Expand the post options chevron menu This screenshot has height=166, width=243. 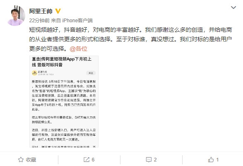[233, 7]
